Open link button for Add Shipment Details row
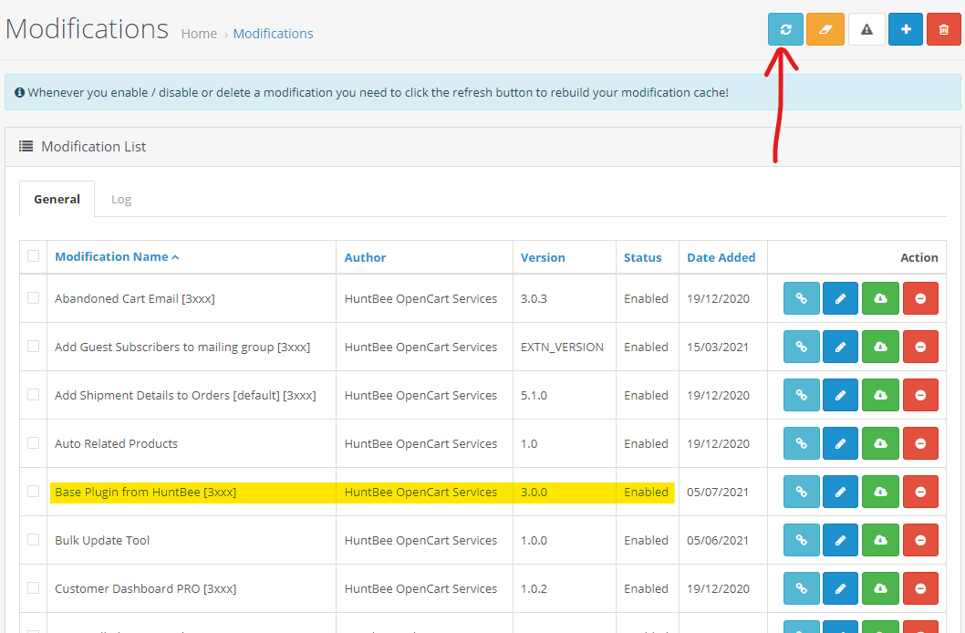 click(802, 395)
